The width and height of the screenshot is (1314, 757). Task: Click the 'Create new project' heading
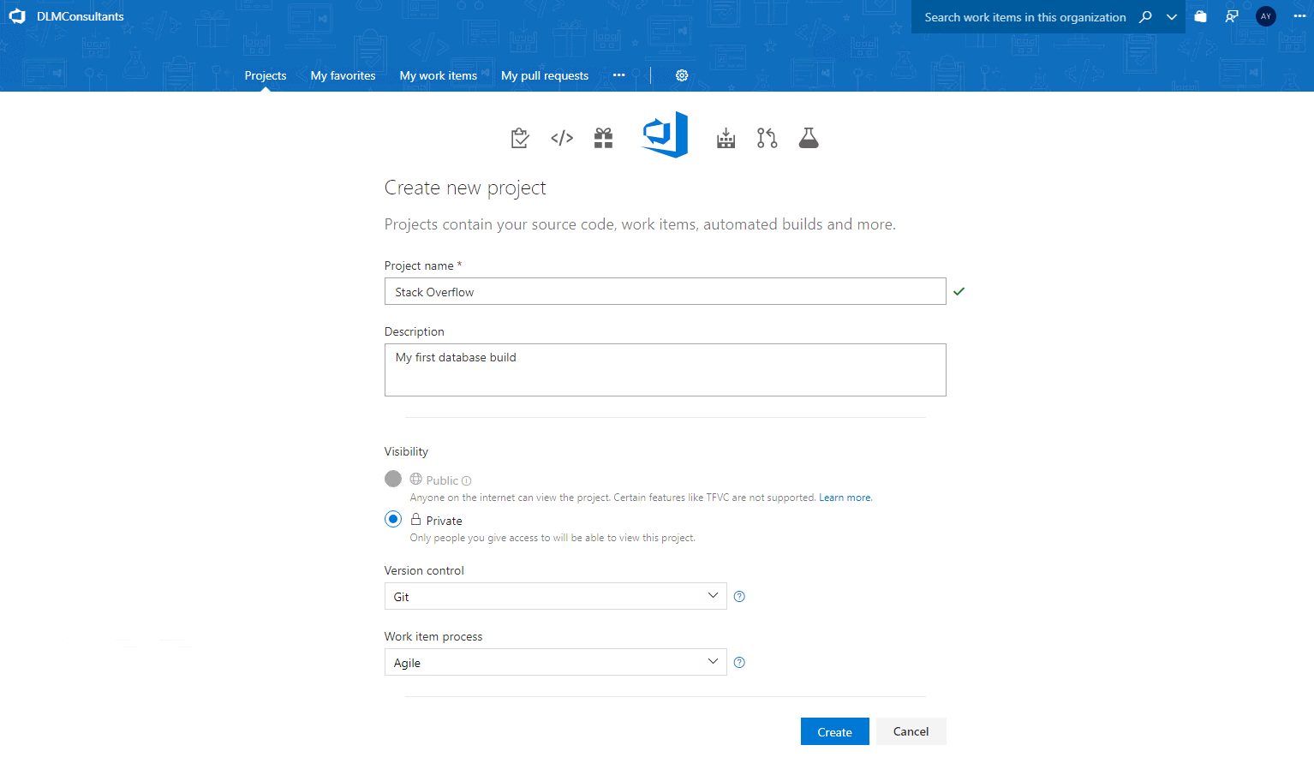tap(465, 188)
